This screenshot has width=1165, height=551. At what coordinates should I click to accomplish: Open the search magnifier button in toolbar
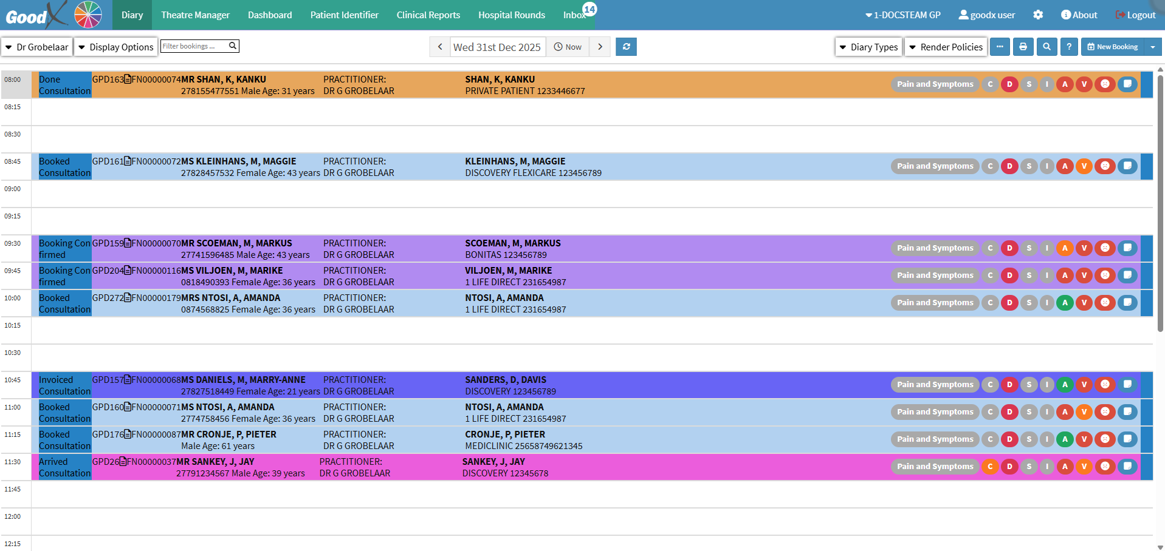click(1046, 47)
